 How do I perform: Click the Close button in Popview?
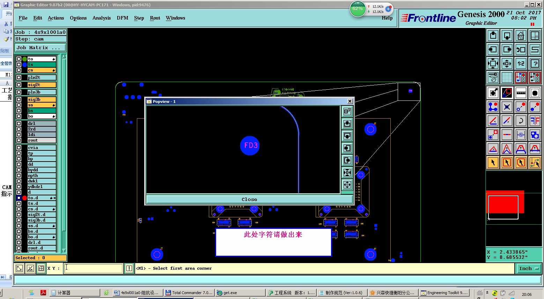pyautogui.click(x=249, y=199)
